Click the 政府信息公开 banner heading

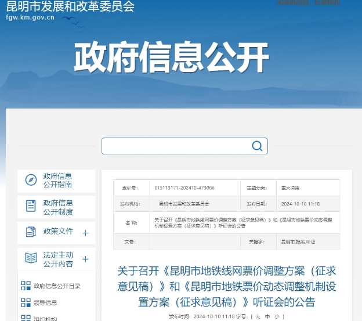pos(172,57)
